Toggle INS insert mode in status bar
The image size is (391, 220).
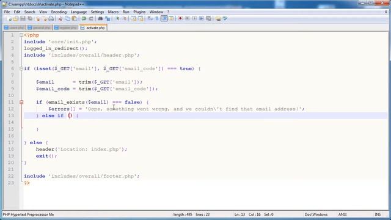[378, 215]
